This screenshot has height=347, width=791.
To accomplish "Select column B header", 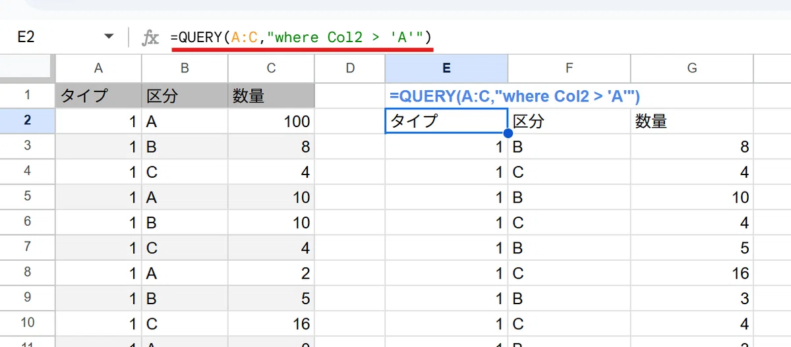I will 185,68.
